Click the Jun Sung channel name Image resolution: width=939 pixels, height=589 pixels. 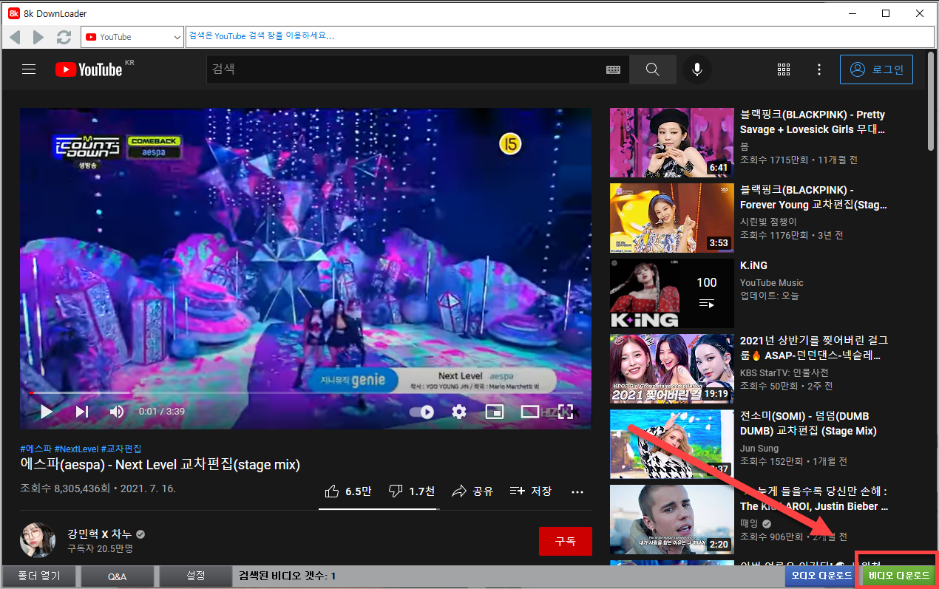[758, 448]
